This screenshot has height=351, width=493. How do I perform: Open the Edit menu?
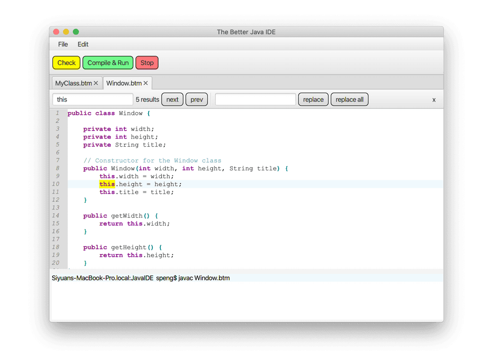click(83, 44)
